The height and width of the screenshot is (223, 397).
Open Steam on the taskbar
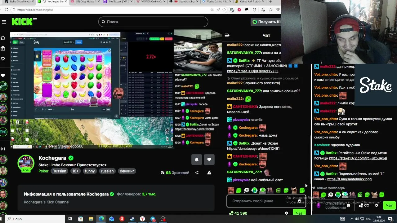132,219
